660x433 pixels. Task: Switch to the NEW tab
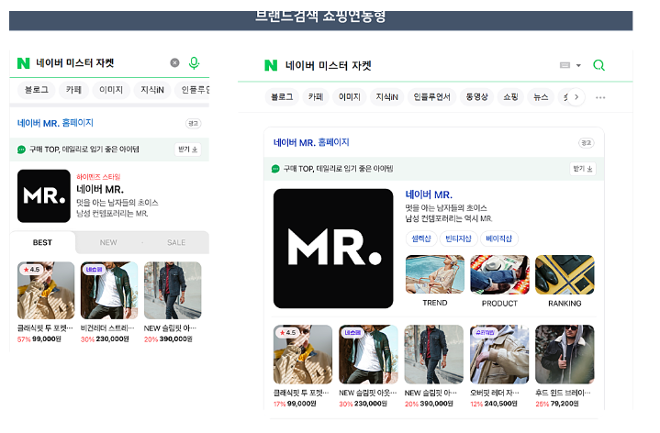108,243
